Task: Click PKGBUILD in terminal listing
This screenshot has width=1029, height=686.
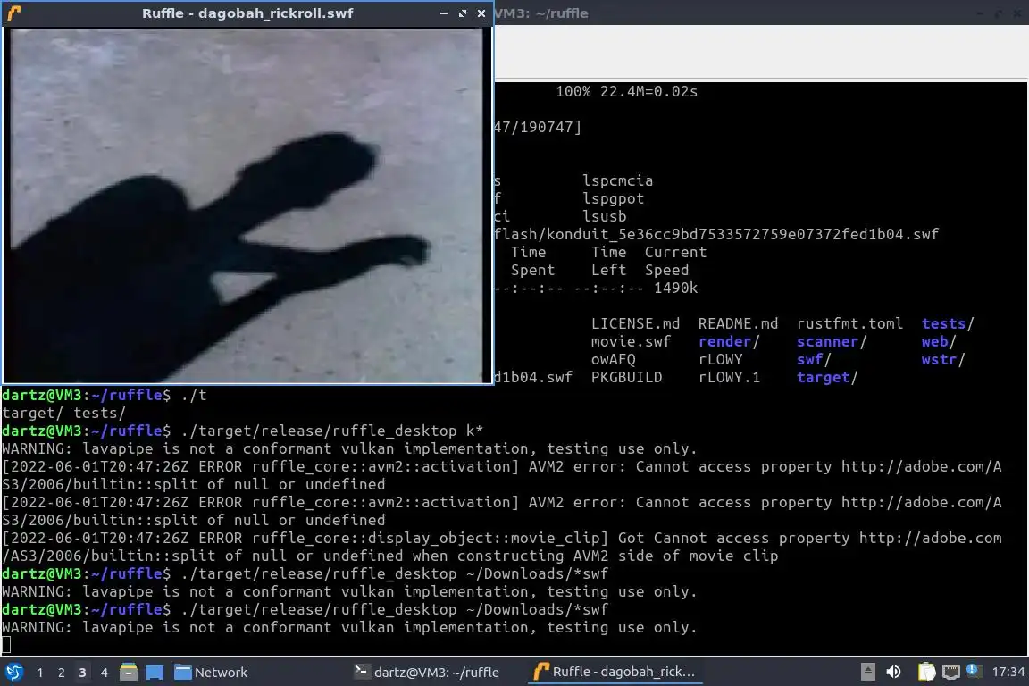Action: (626, 378)
